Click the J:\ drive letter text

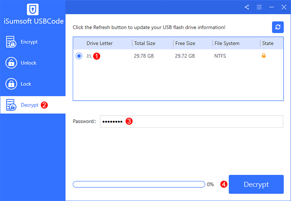[x=89, y=56]
